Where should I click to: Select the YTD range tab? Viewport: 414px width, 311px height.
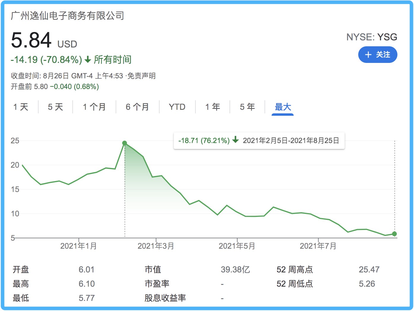(177, 107)
